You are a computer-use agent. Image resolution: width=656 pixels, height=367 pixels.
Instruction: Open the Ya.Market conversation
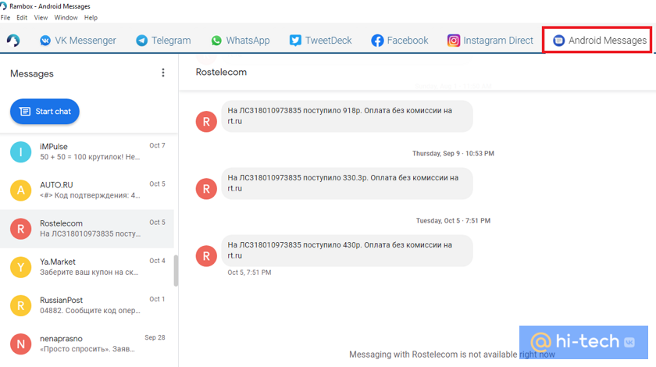coord(87,267)
